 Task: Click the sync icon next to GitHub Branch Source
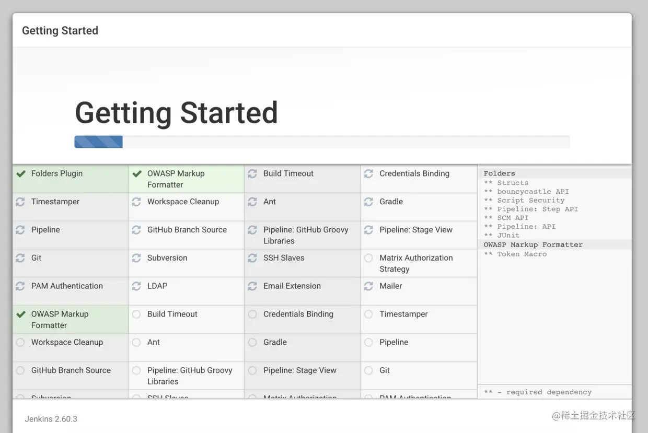136,230
